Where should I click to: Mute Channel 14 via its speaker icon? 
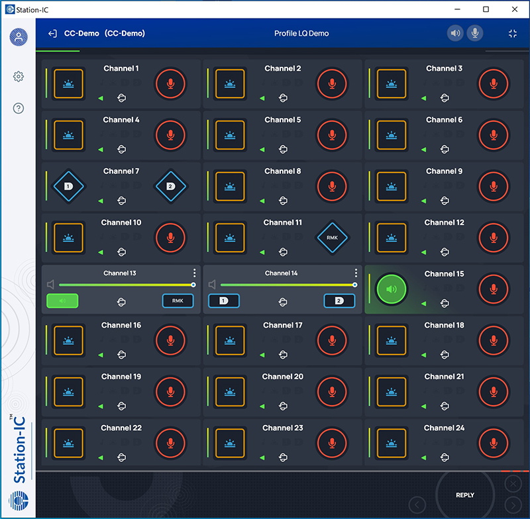coord(212,285)
